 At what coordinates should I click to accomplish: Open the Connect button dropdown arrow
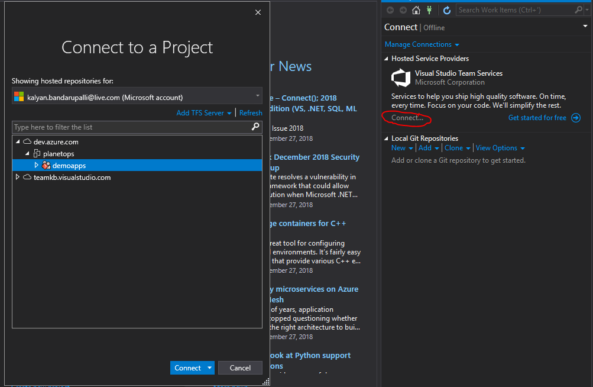[209, 367]
